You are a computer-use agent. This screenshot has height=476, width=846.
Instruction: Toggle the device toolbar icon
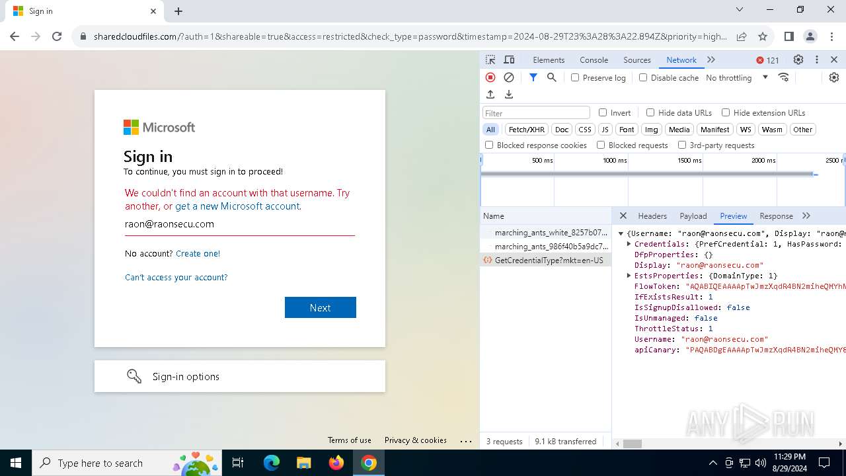click(x=509, y=59)
